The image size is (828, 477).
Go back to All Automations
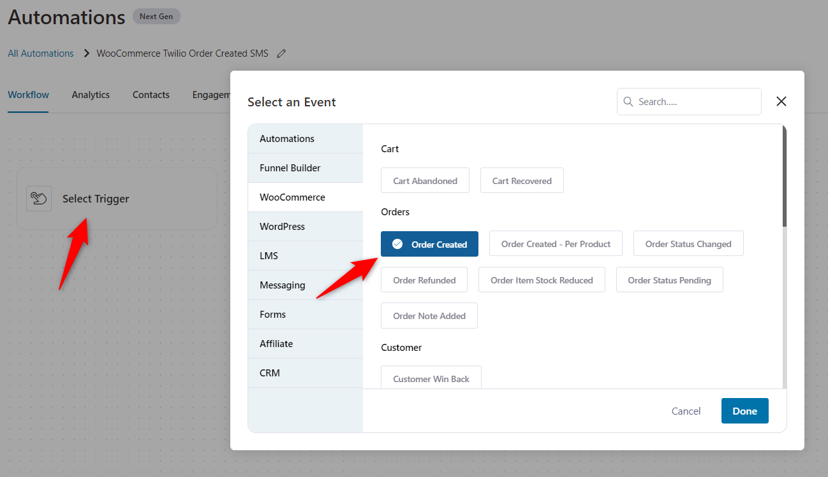(x=41, y=53)
